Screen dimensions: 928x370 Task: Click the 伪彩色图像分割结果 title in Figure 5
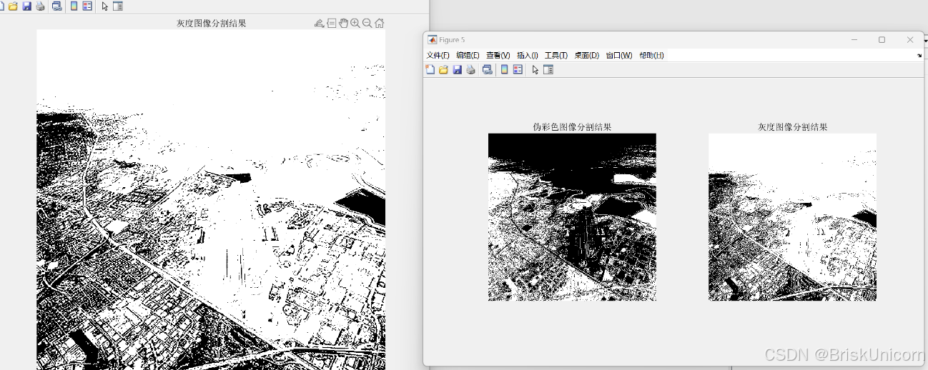(x=572, y=127)
